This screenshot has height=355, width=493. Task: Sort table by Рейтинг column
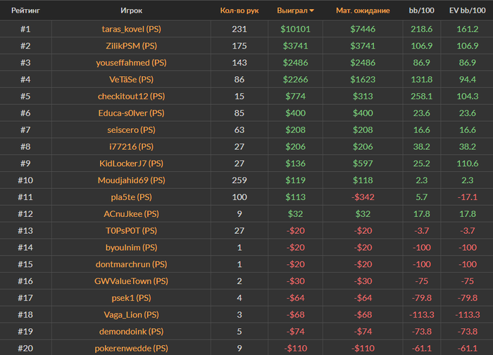[x=25, y=11]
